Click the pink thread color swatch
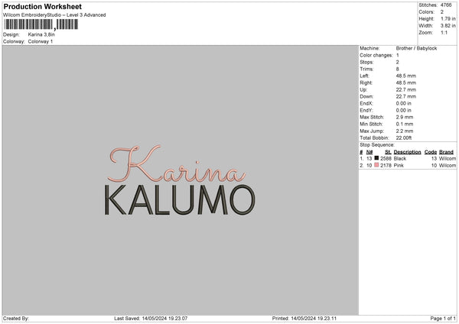Viewport: 459px width, 324px height. click(376, 165)
